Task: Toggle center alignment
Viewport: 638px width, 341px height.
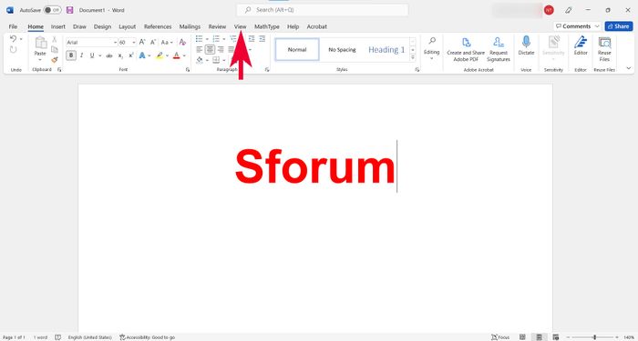Action: [x=210, y=49]
